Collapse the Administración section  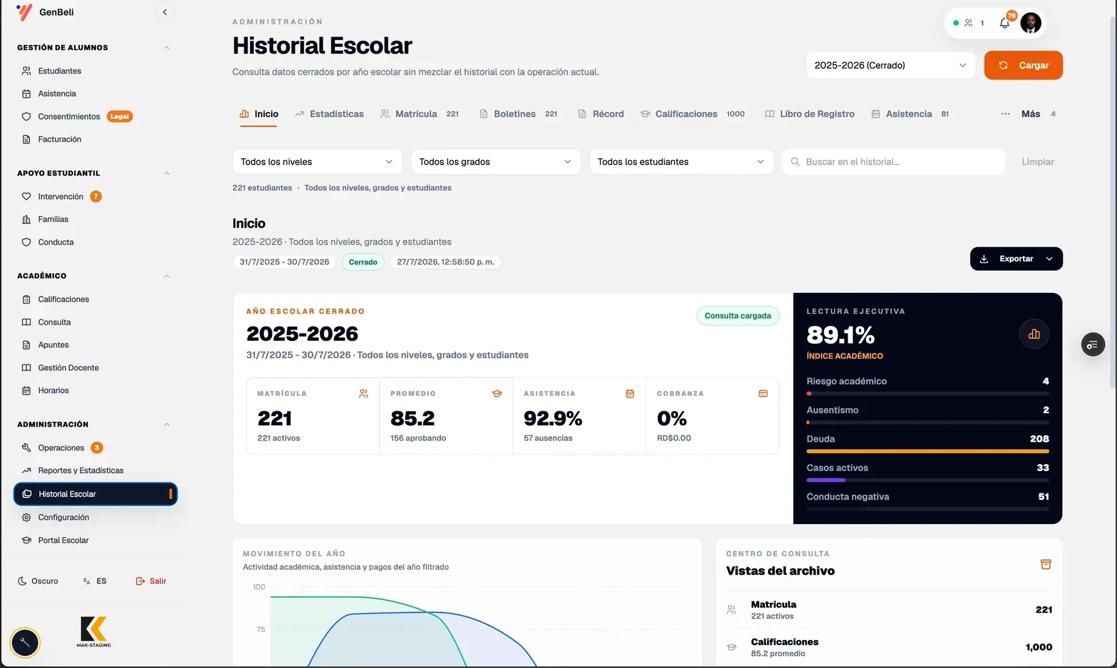pos(166,424)
